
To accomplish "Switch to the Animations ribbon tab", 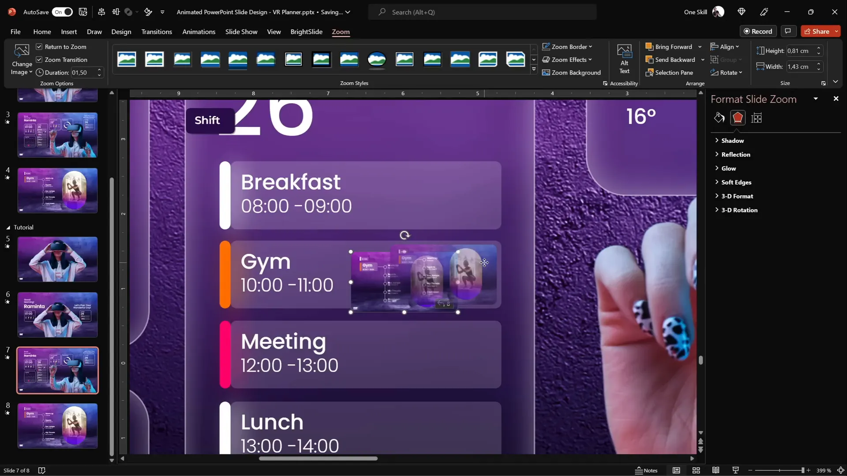I will coord(199,32).
